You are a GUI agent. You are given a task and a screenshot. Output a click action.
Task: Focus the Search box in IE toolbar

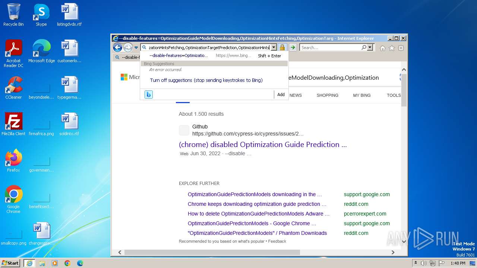click(x=330, y=48)
